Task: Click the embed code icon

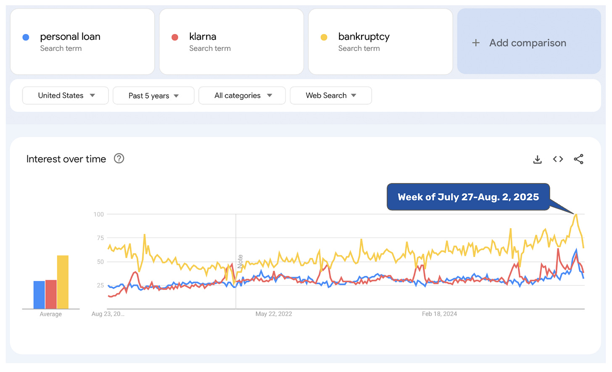Action: (x=558, y=159)
